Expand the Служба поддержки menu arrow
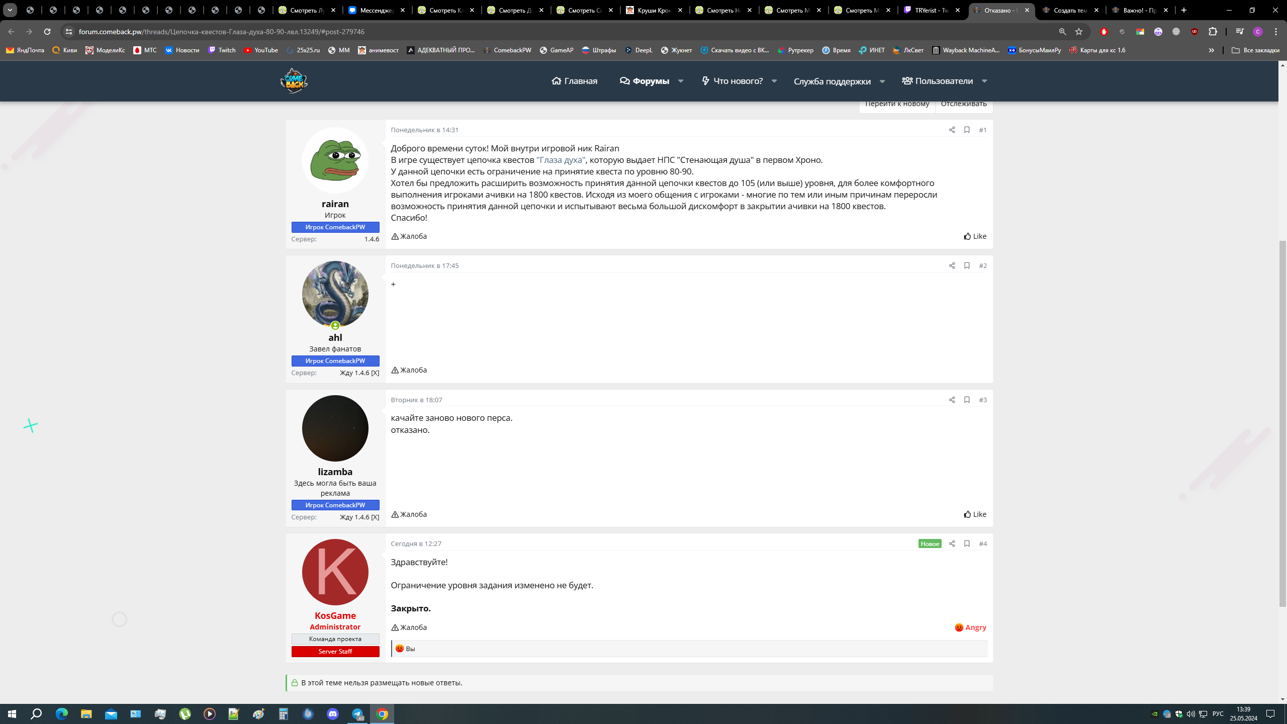This screenshot has height=724, width=1287. coord(882,81)
